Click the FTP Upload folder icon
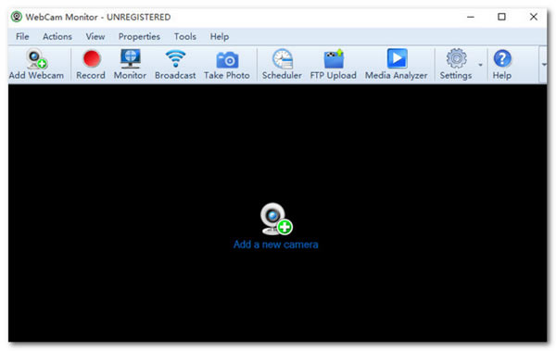 coord(334,58)
